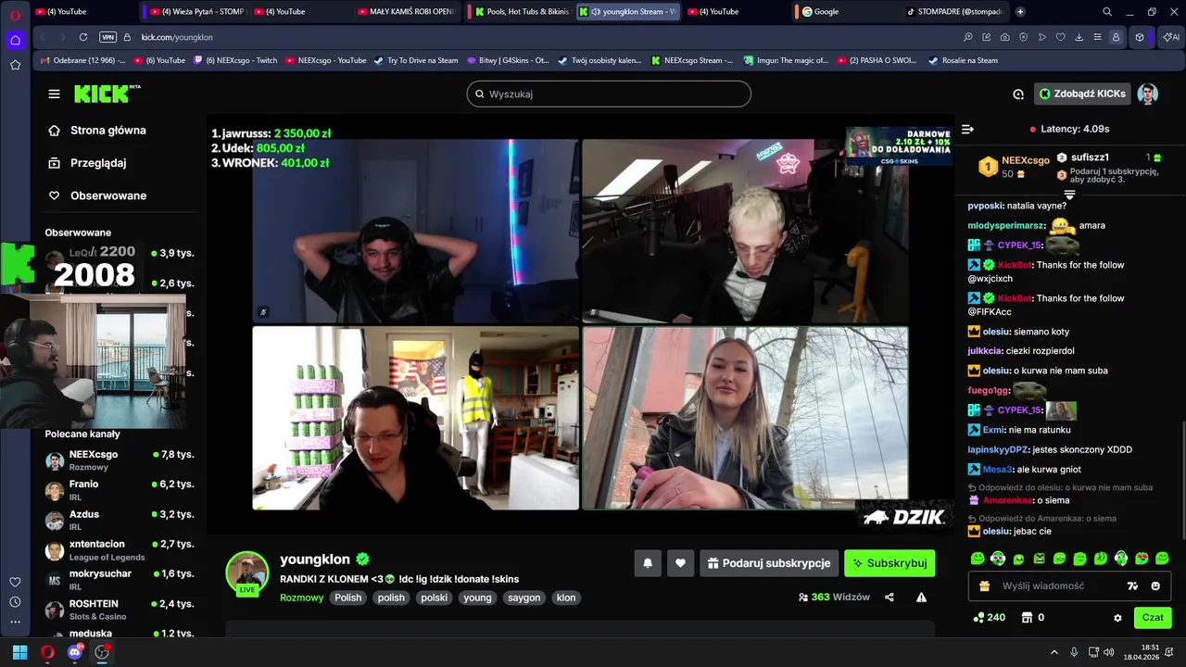This screenshot has width=1186, height=667.
Task: Show site security lock info
Action: [x=128, y=37]
